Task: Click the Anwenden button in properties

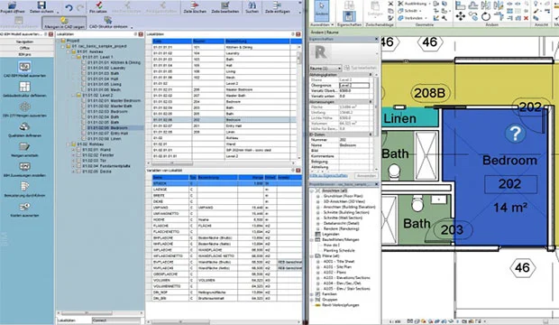Action: click(366, 176)
